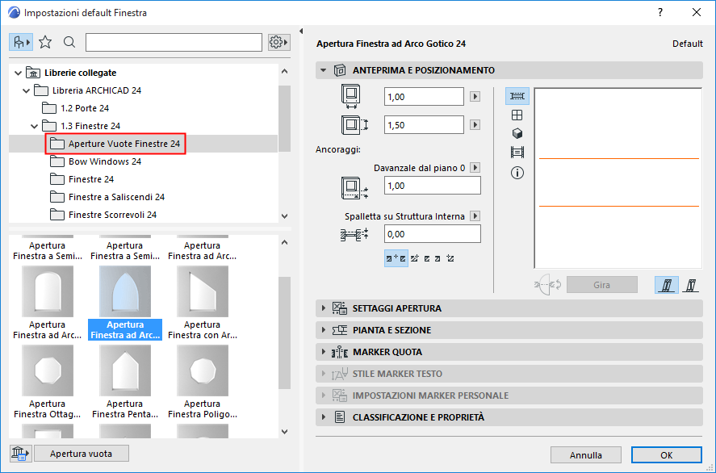Show object info with the i icon
This screenshot has height=473, width=716.
coord(517,173)
